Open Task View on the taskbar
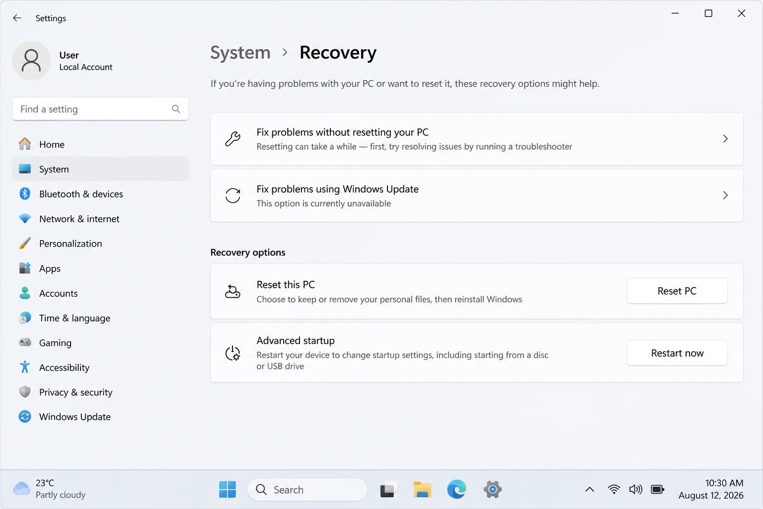 (388, 490)
